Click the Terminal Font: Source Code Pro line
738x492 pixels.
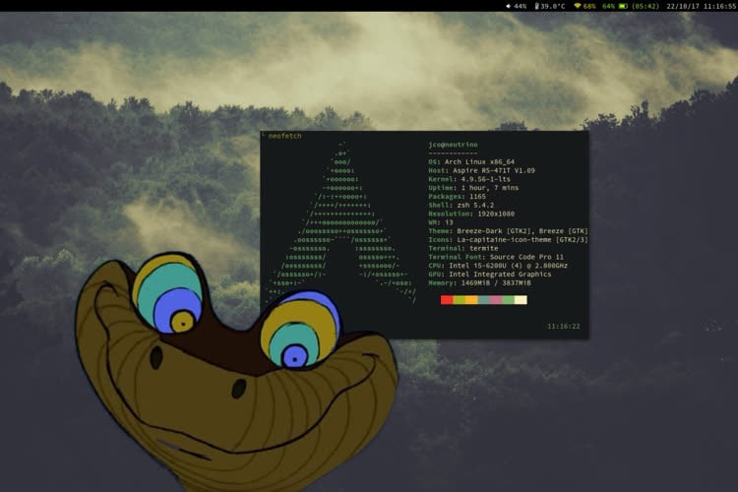(496, 257)
